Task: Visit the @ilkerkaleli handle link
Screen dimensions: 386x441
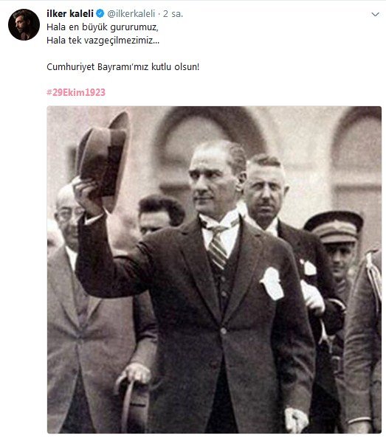Action: coord(131,13)
